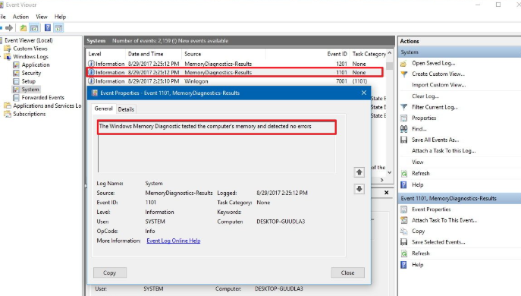521x296 pixels.
Task: Open the Application log
Action: (36, 65)
